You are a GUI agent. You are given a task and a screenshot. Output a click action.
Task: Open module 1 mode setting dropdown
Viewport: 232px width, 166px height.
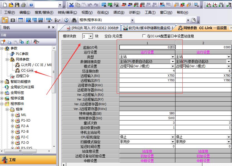coord(173,66)
